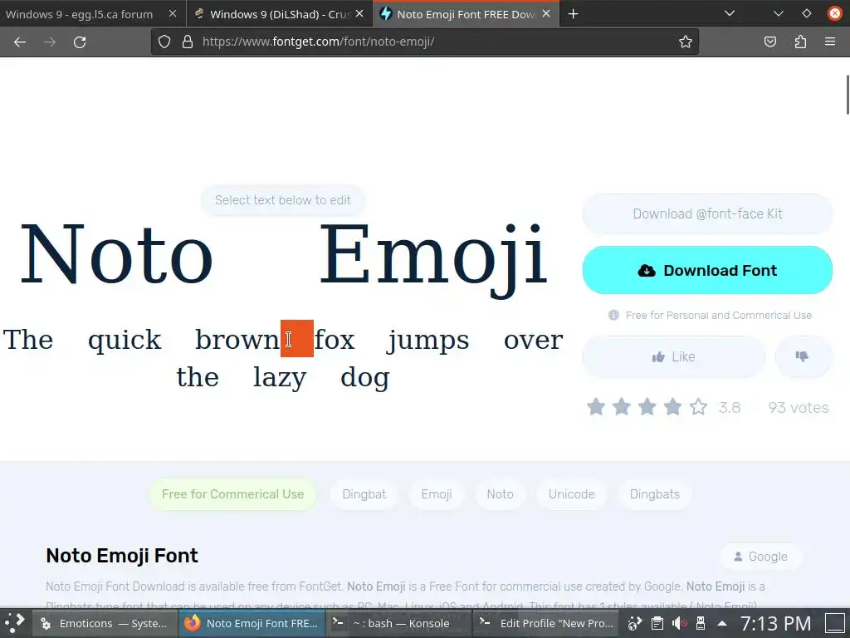Rate the font three stars
This screenshot has width=850, height=638.
647,407
